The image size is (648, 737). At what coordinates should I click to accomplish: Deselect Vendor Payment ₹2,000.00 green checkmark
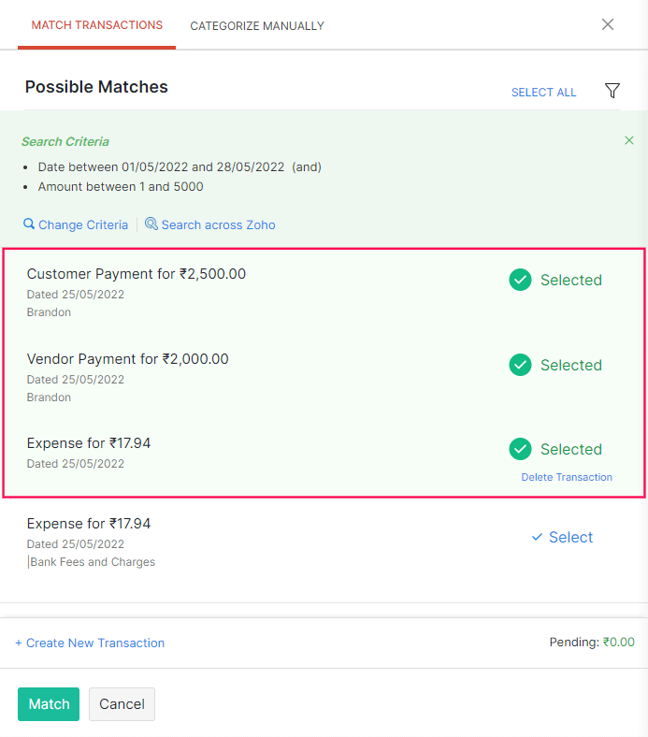520,365
